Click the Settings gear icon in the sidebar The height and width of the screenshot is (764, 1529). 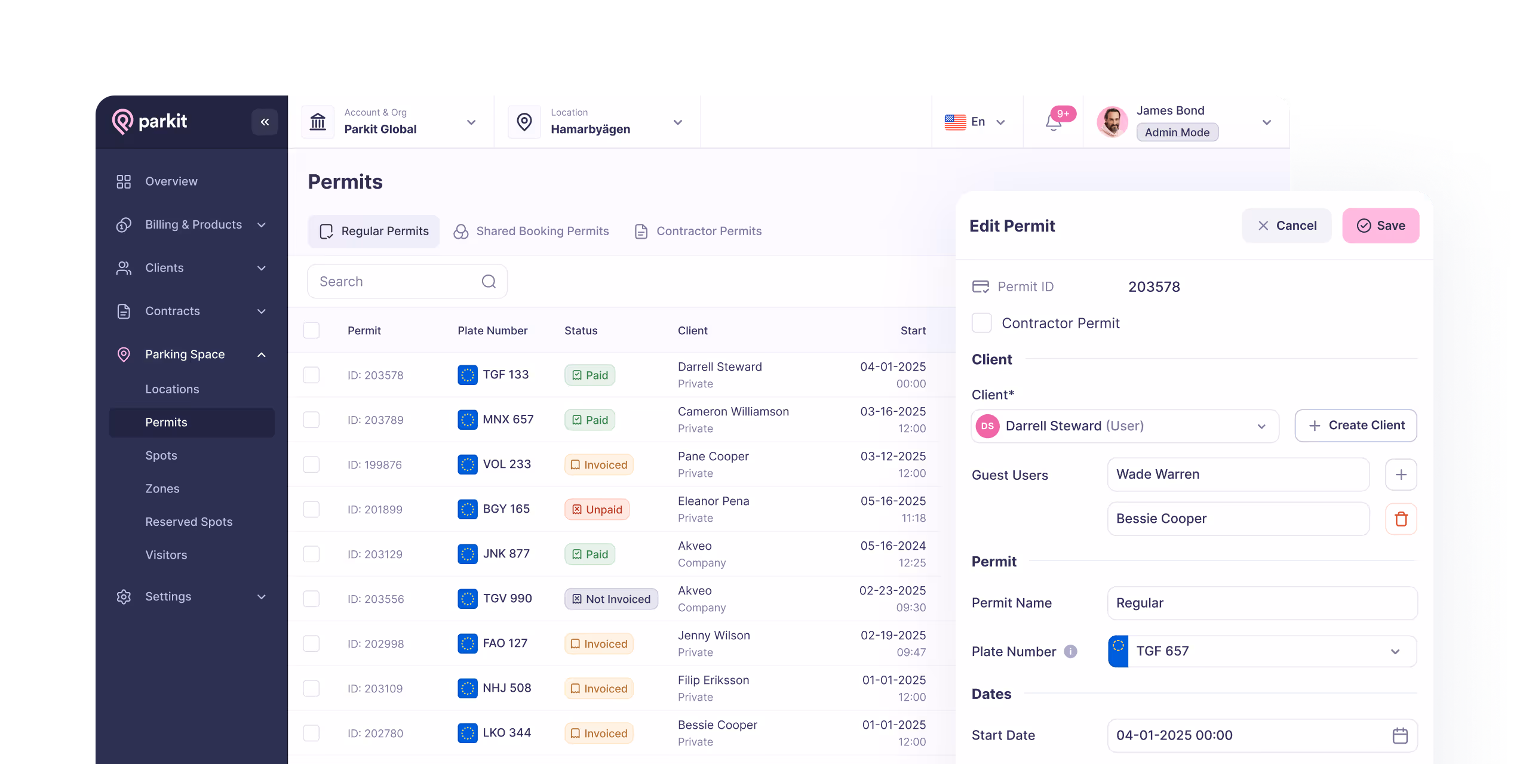124,596
